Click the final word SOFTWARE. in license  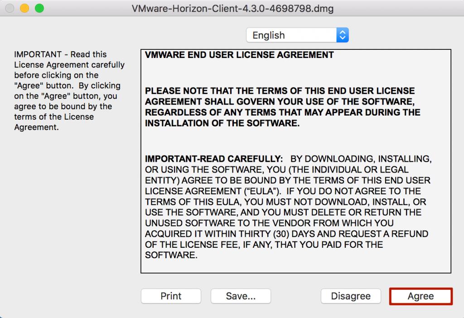(x=171, y=255)
